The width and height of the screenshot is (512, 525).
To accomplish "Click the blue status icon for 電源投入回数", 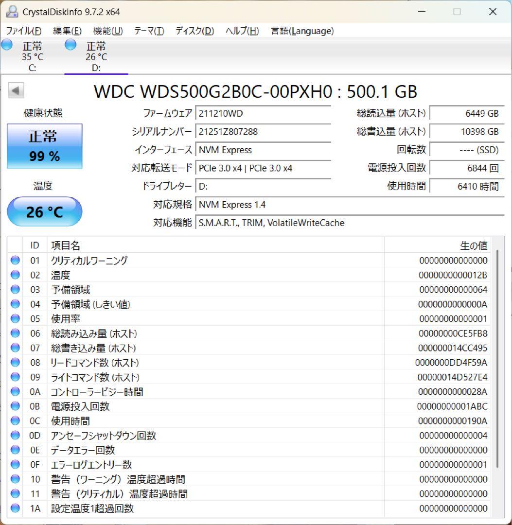I will (x=15, y=406).
